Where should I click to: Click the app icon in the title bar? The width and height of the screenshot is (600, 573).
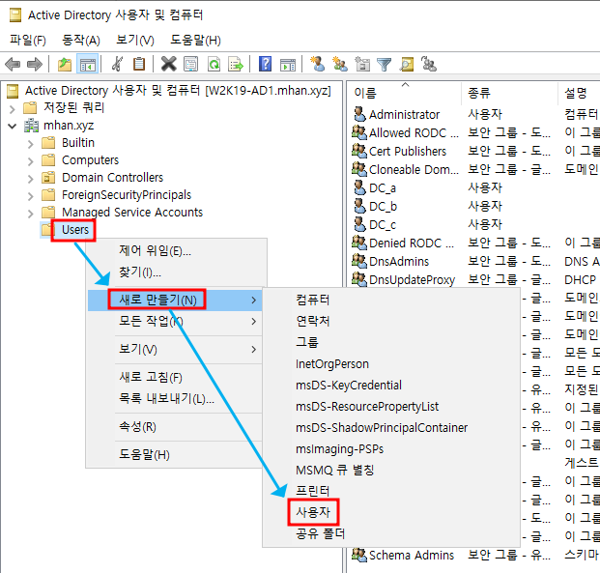pyautogui.click(x=15, y=14)
